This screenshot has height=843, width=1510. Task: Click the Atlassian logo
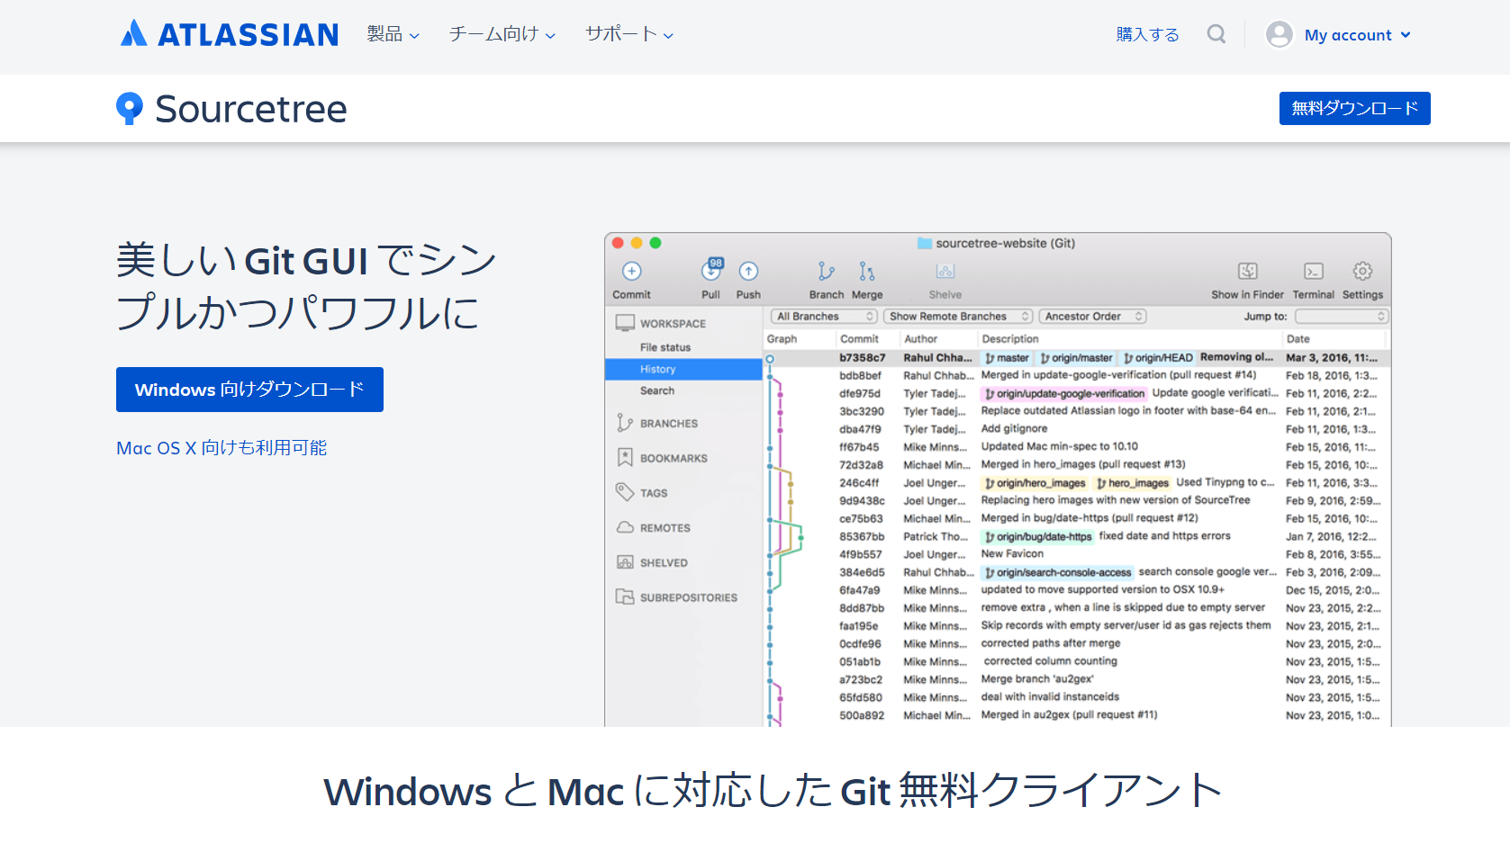pyautogui.click(x=230, y=34)
